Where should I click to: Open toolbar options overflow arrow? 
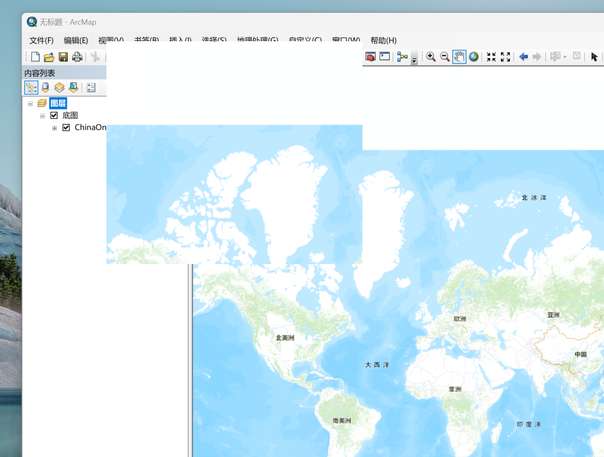click(414, 60)
